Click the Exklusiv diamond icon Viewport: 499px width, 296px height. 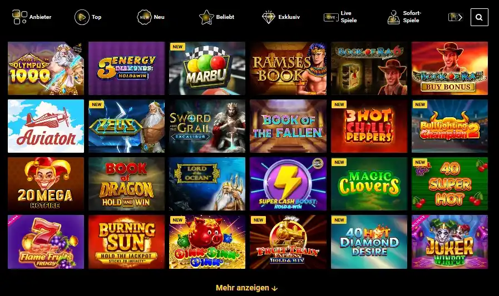[269, 17]
